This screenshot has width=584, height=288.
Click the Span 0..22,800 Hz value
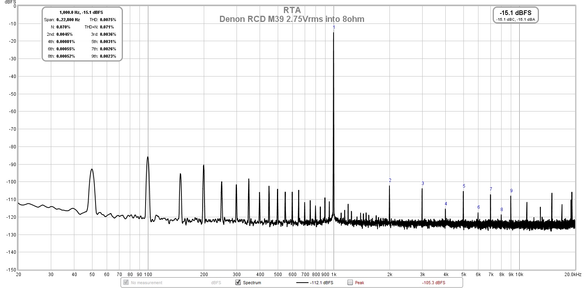(x=68, y=20)
